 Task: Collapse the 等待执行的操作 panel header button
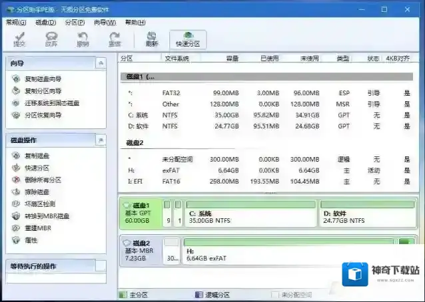(100, 266)
